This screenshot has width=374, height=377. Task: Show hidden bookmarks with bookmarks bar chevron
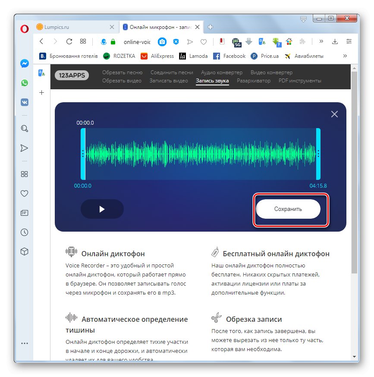point(345,56)
